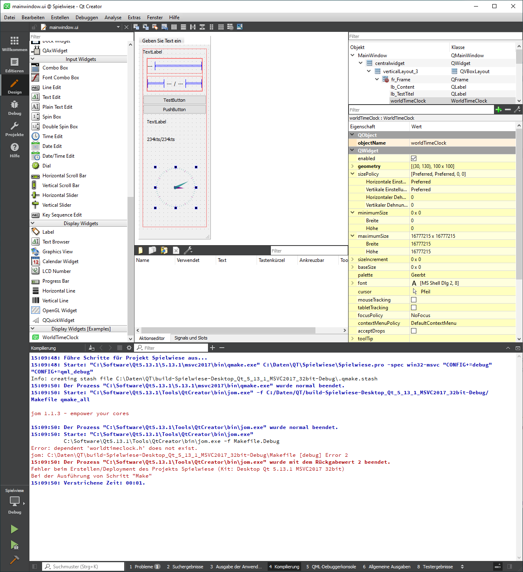
Task: Apply horizontal splitter layout icon
Action: 193,27
